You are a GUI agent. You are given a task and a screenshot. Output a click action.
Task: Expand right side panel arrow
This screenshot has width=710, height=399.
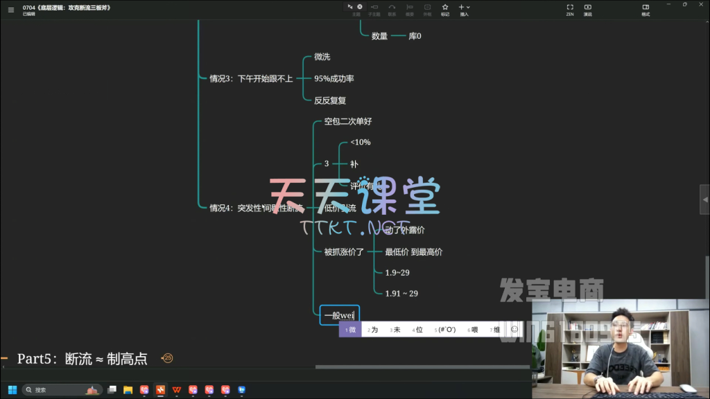coord(705,199)
